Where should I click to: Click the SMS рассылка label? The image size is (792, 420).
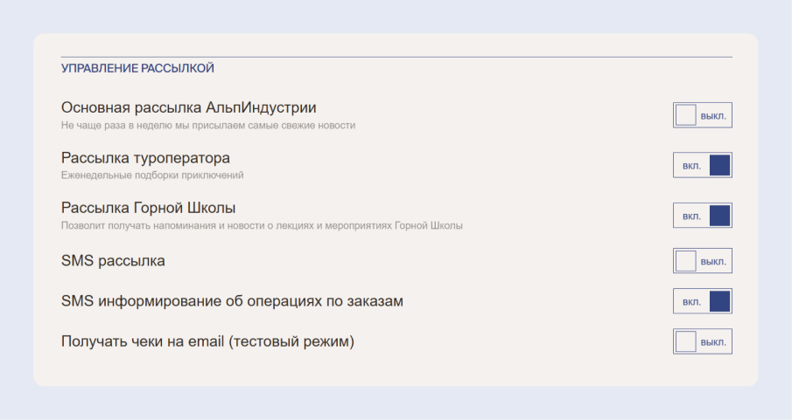[x=113, y=261]
